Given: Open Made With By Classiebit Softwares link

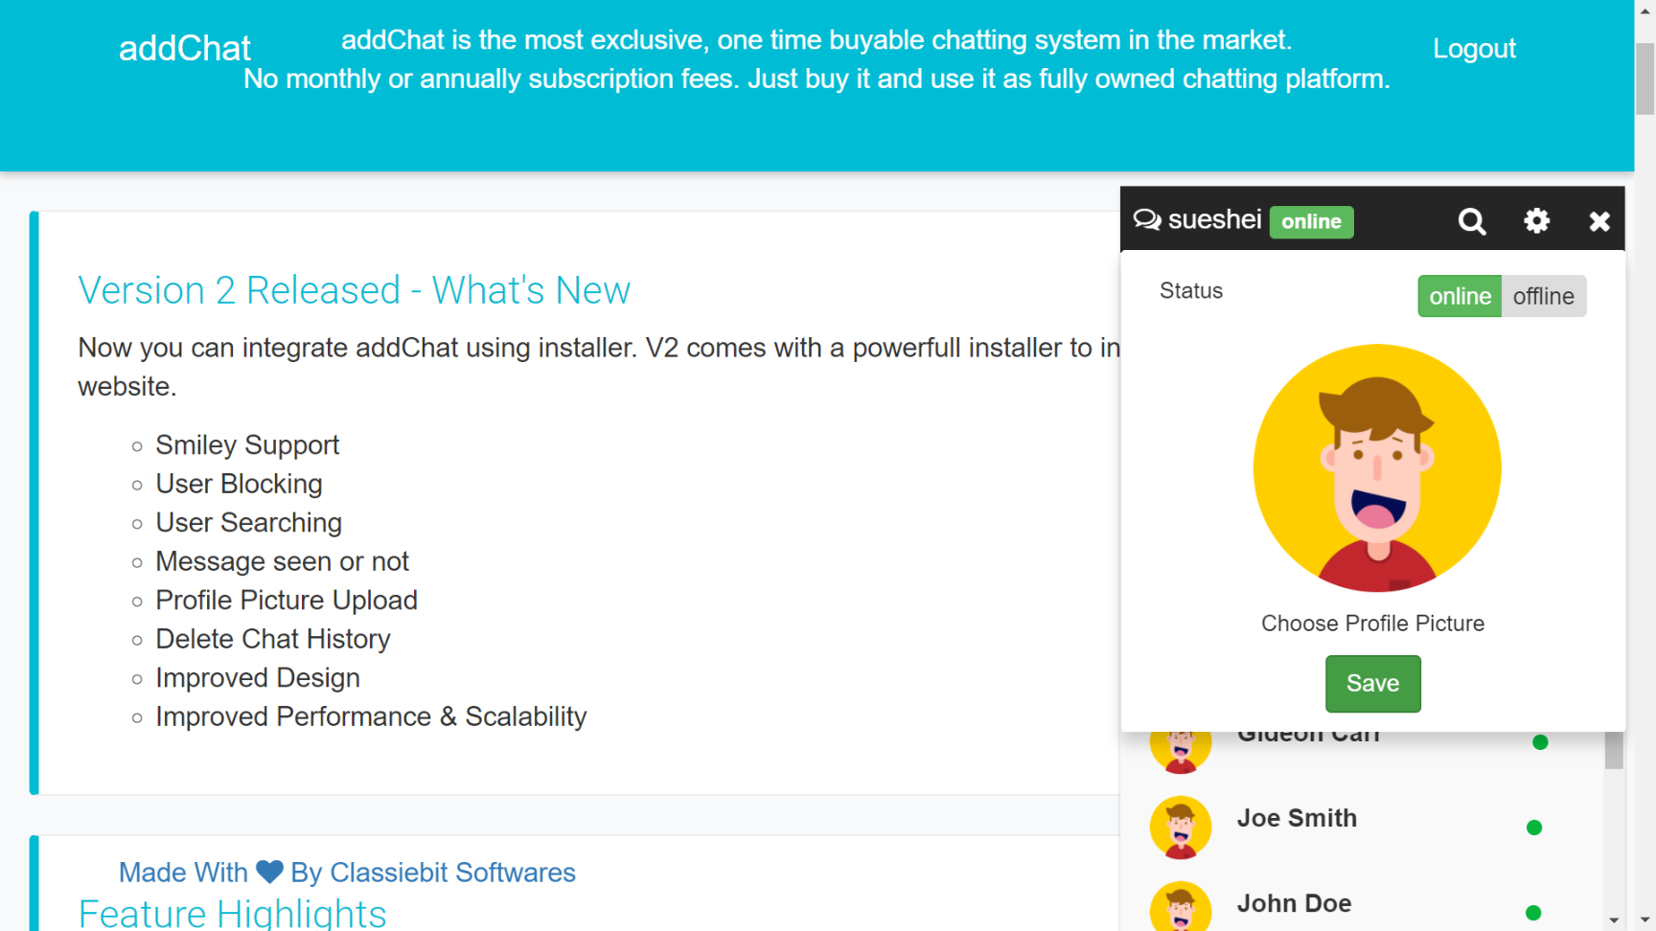Looking at the screenshot, I should pyautogui.click(x=347, y=873).
